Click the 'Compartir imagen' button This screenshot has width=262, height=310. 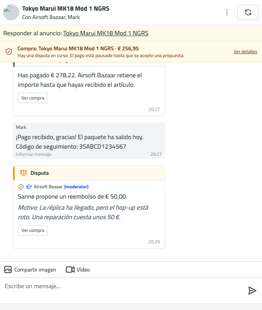click(x=30, y=270)
